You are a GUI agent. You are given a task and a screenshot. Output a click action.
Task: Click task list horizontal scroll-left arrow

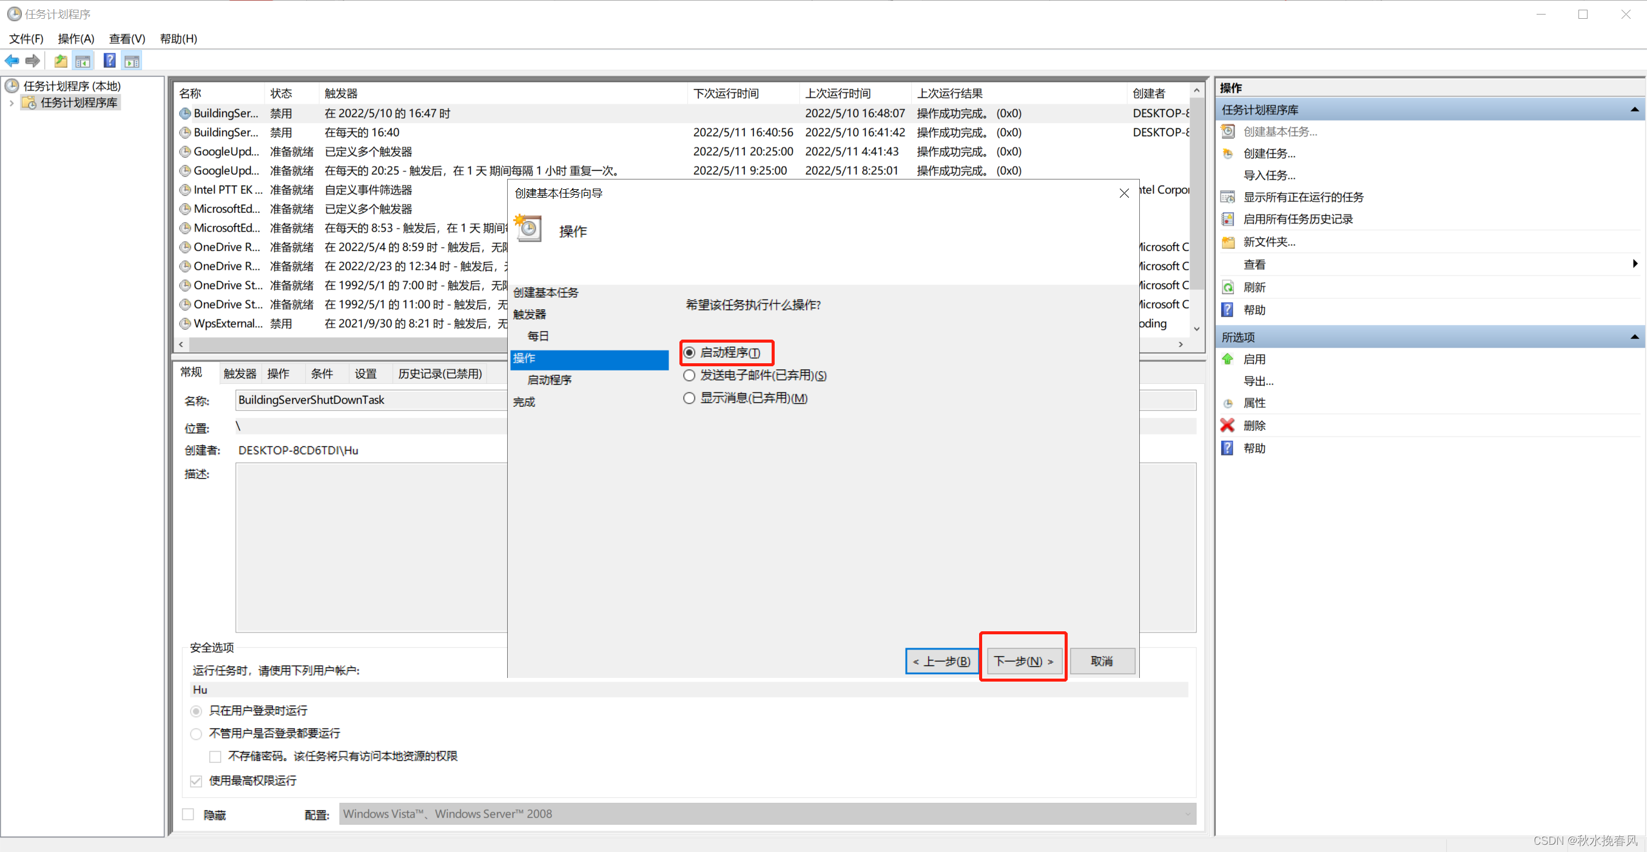(181, 344)
